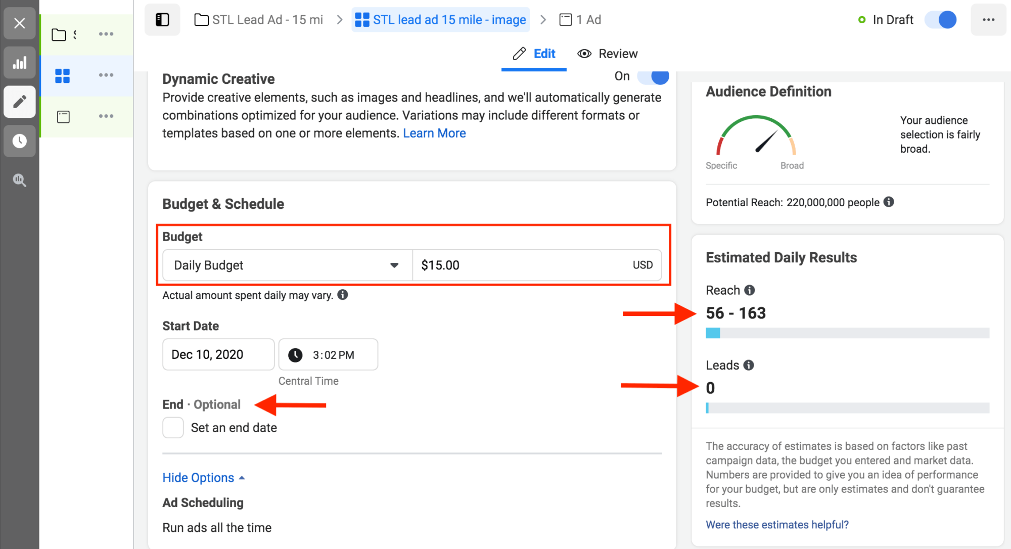Click the bar chart icon in left sidebar

pyautogui.click(x=20, y=63)
